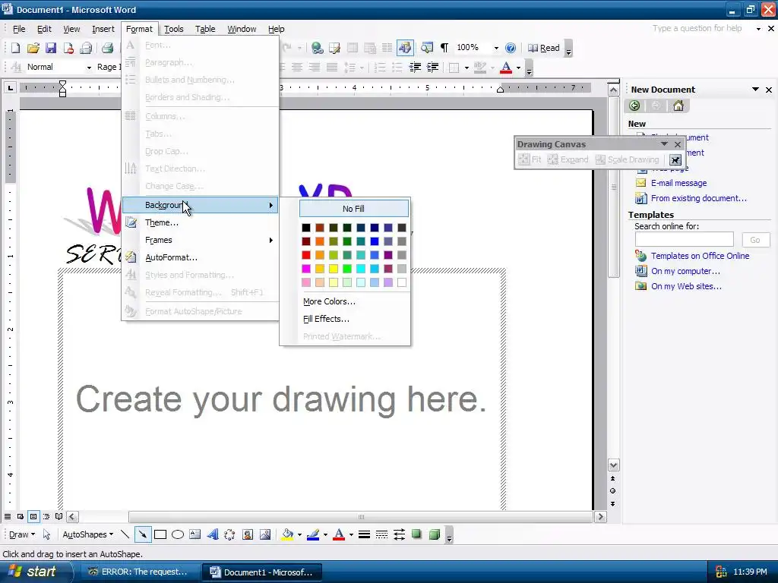Click Text Wrapping icon on Drawing Canvas toolbar
Viewport: 778px width, 583px height.
675,159
